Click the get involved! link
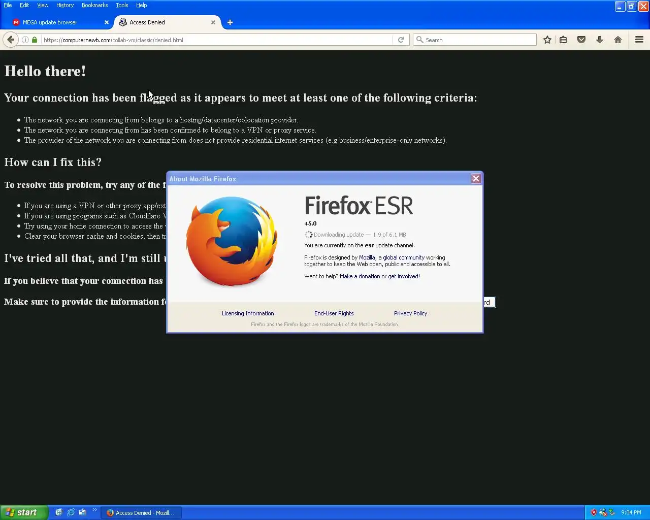This screenshot has height=520, width=650. pos(404,276)
